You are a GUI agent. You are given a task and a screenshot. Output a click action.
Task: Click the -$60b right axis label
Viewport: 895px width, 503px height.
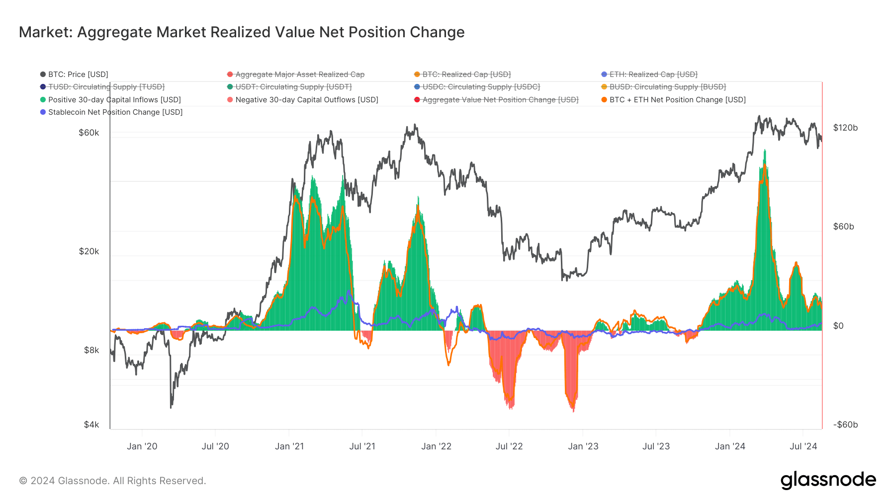coord(846,425)
